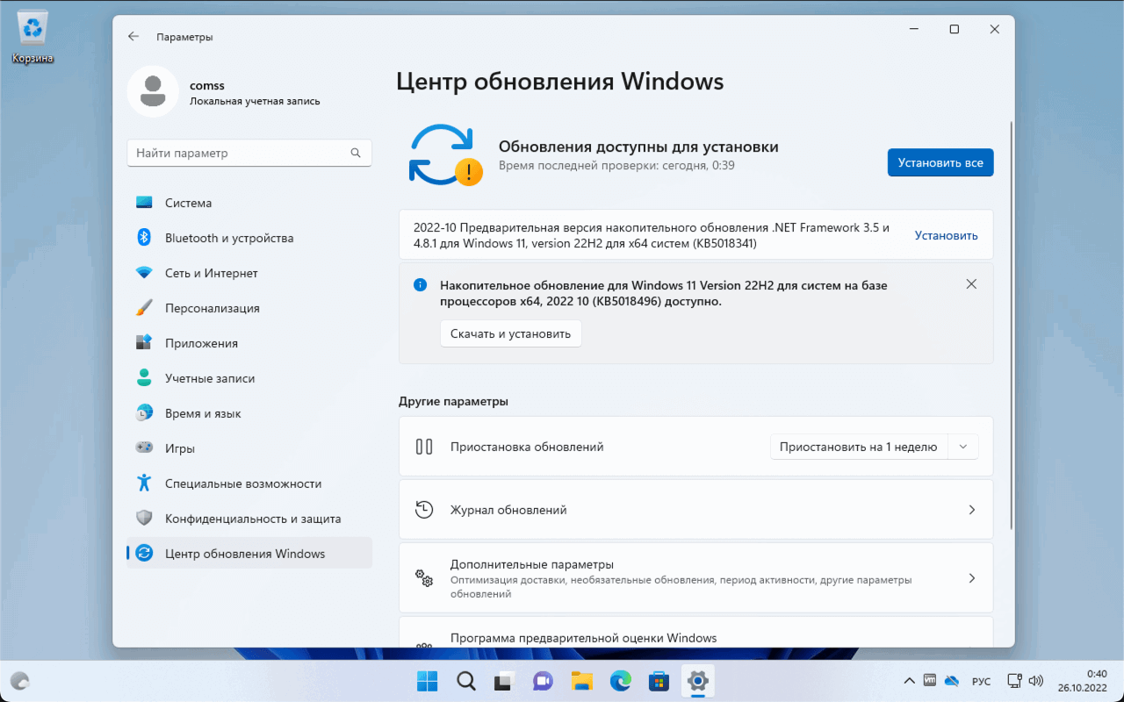
Task: Show hidden tray icons
Action: coord(910,681)
